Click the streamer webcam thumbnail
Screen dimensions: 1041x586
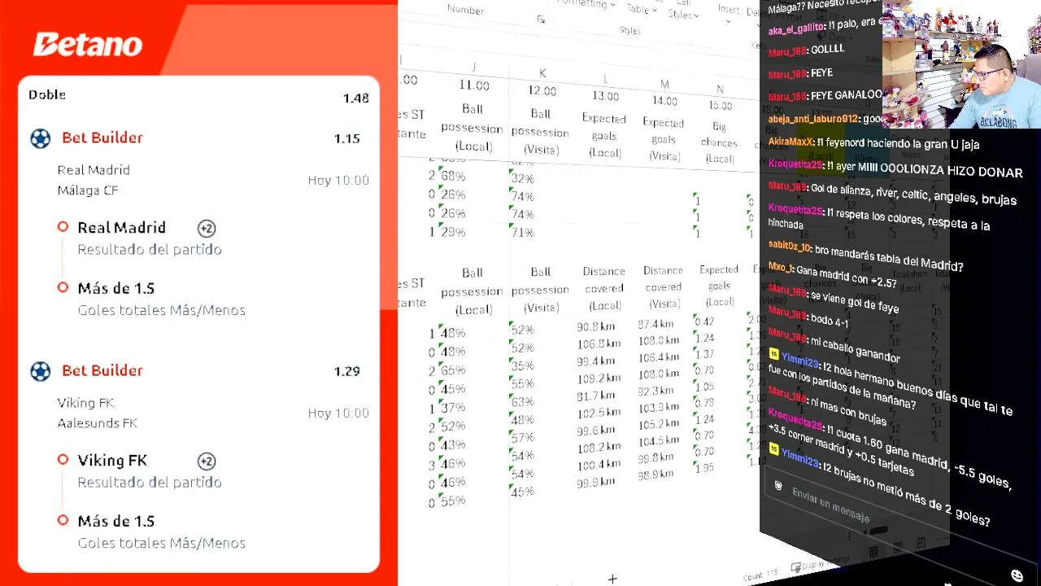(961, 64)
